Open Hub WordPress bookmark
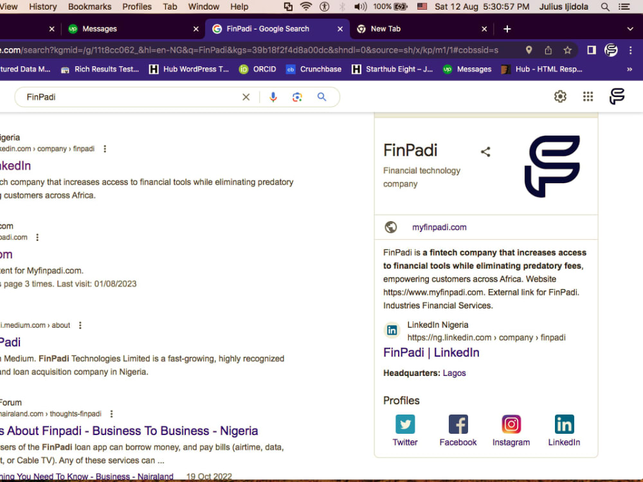643x482 pixels. (189, 69)
